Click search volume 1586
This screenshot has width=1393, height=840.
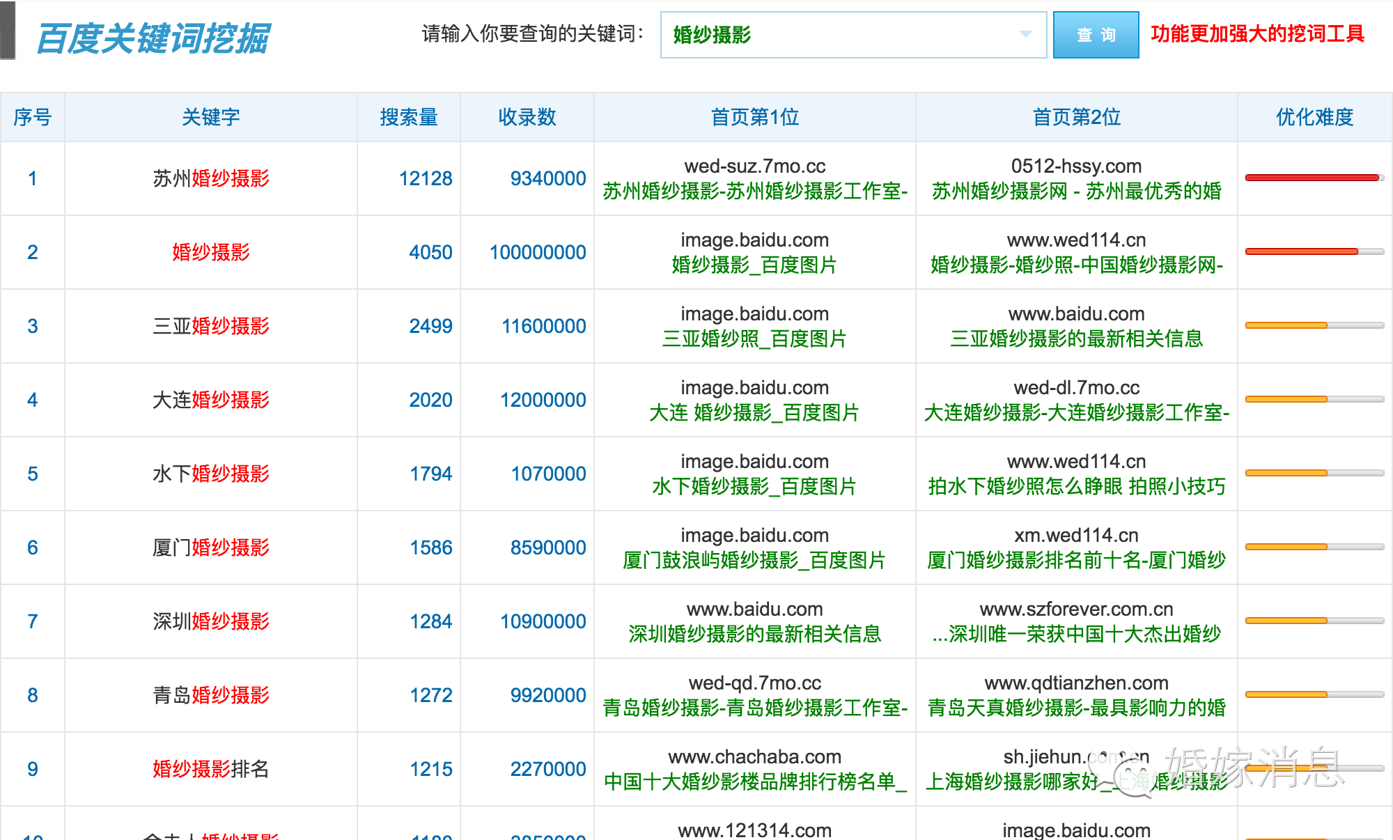[x=430, y=547]
